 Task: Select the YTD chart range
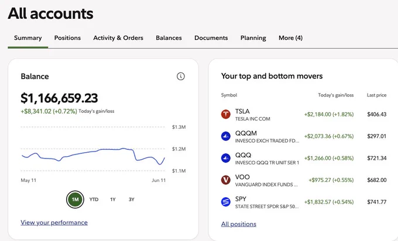pos(94,199)
